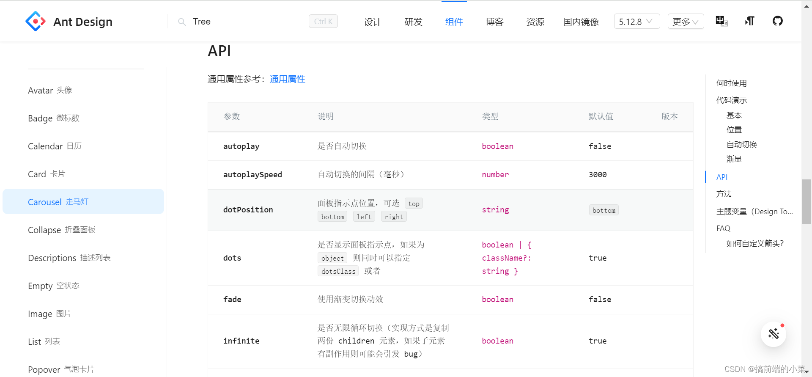Expand the 更多 dropdown menu
The image size is (812, 377).
[x=686, y=21]
